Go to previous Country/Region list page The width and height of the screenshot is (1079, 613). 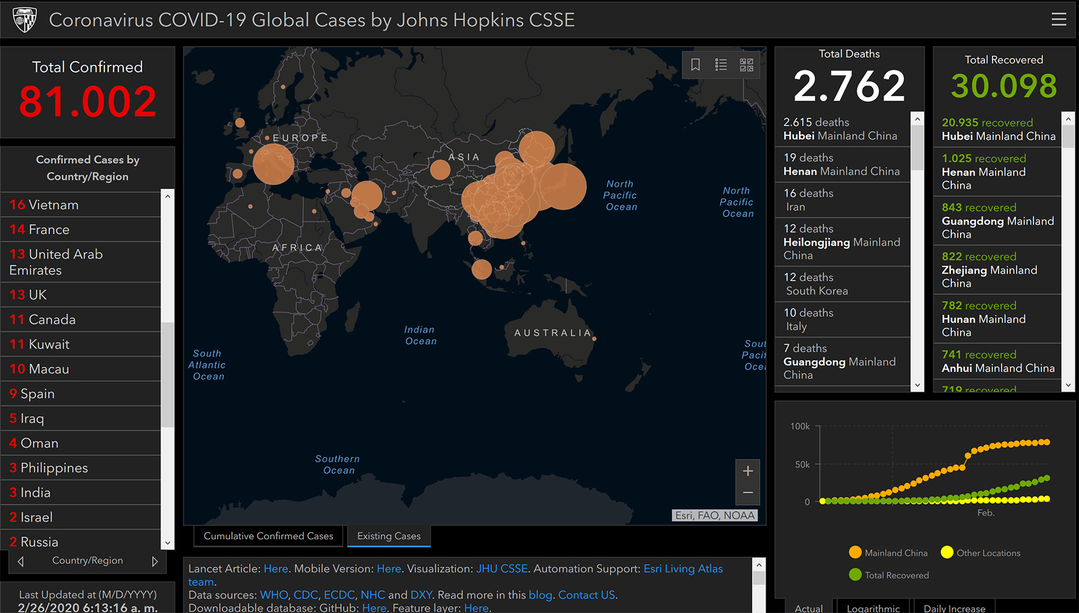click(x=21, y=561)
